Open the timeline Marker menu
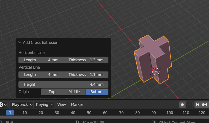Image resolution: width=209 pixels, height=123 pixels. pos(77,105)
